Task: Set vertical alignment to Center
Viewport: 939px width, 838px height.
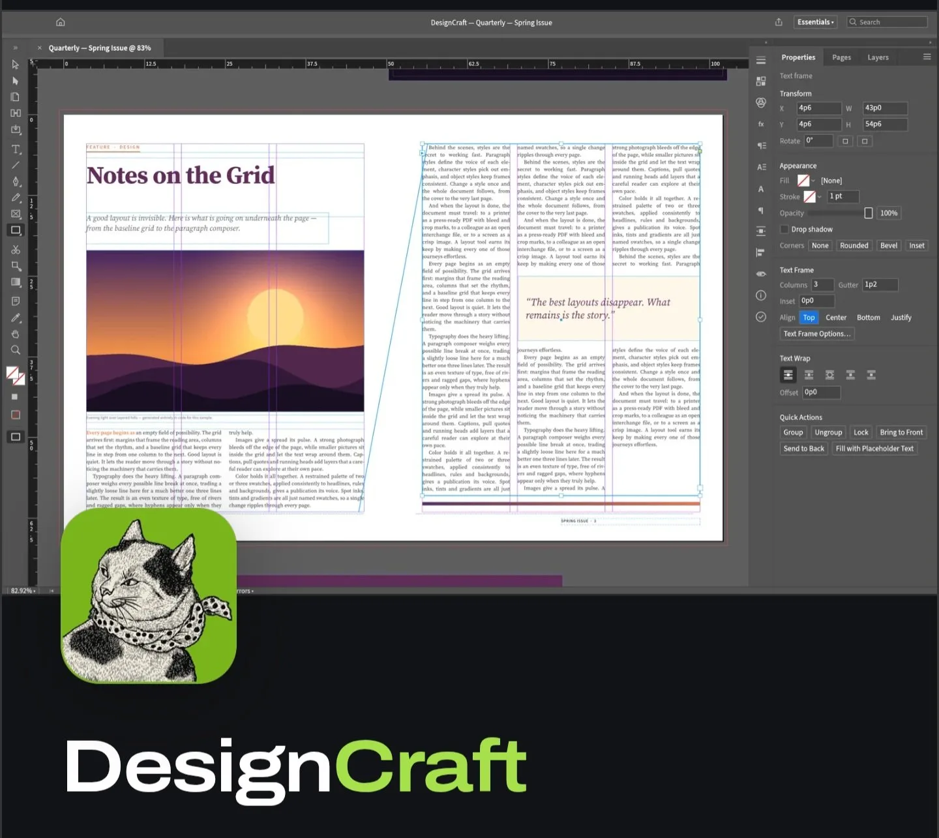Action: tap(836, 318)
